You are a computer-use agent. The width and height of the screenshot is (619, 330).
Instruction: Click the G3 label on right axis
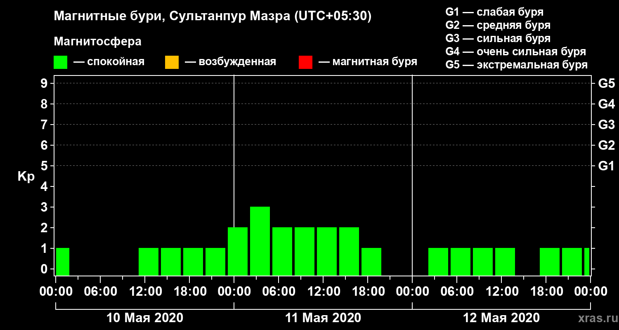pyautogui.click(x=607, y=125)
